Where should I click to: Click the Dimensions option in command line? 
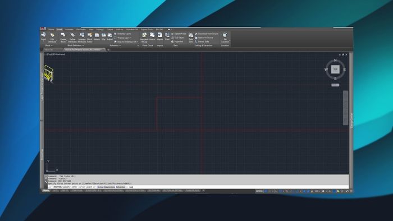[109, 187]
